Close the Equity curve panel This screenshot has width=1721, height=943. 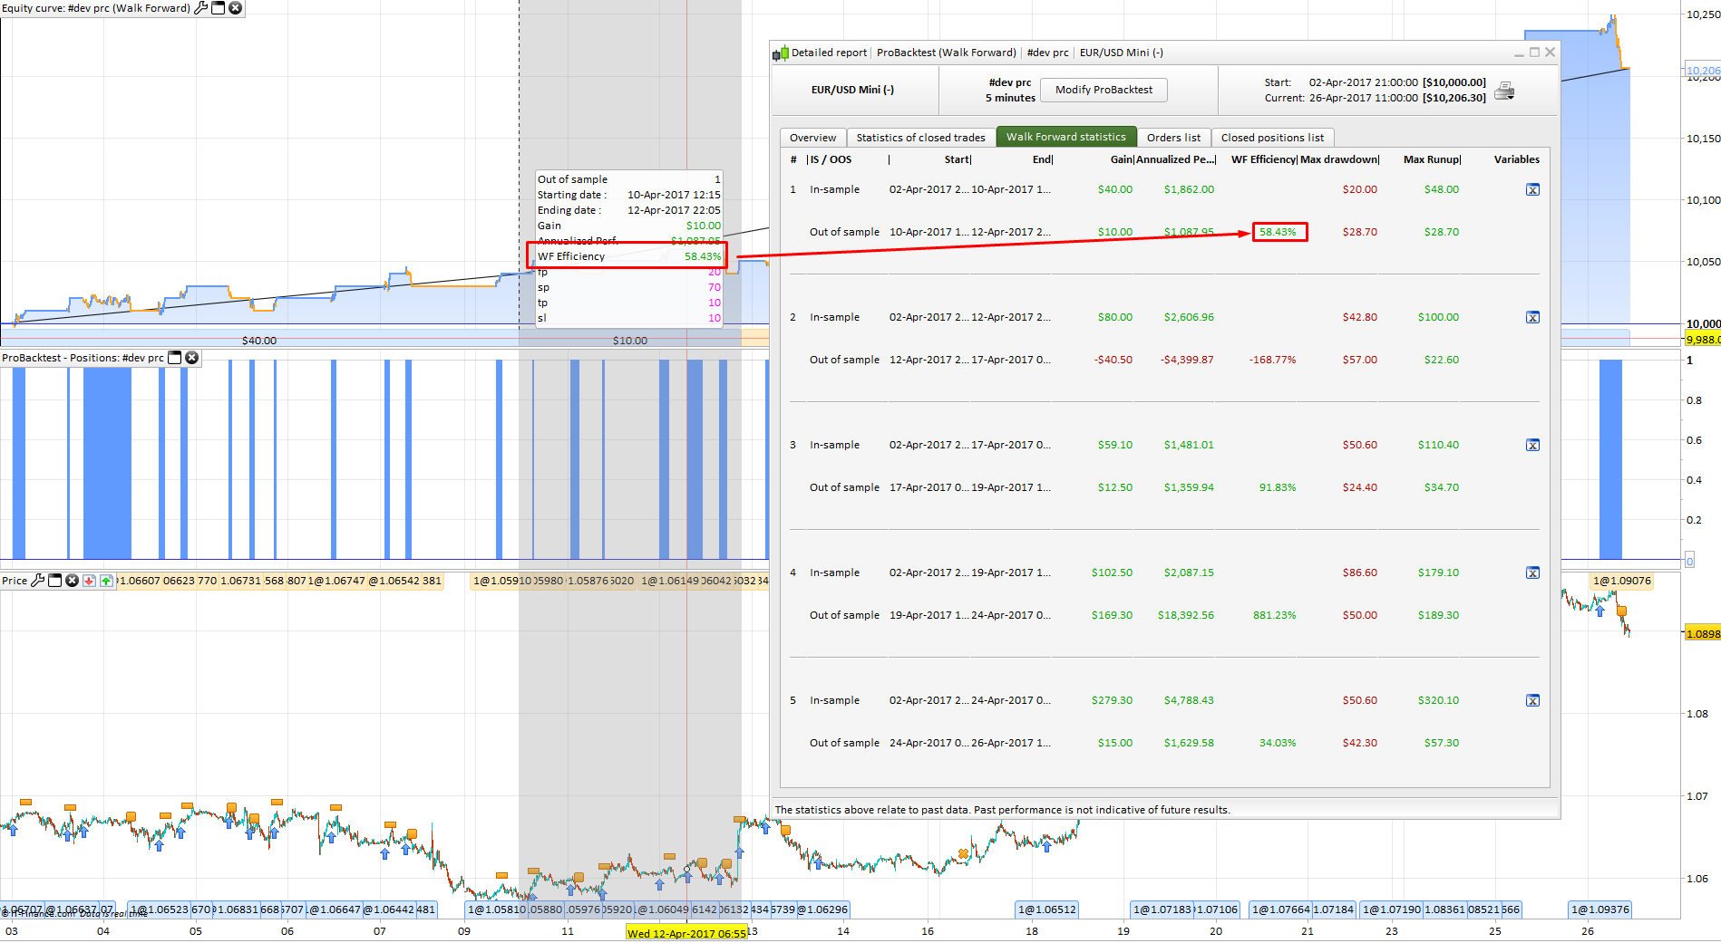[x=235, y=8]
